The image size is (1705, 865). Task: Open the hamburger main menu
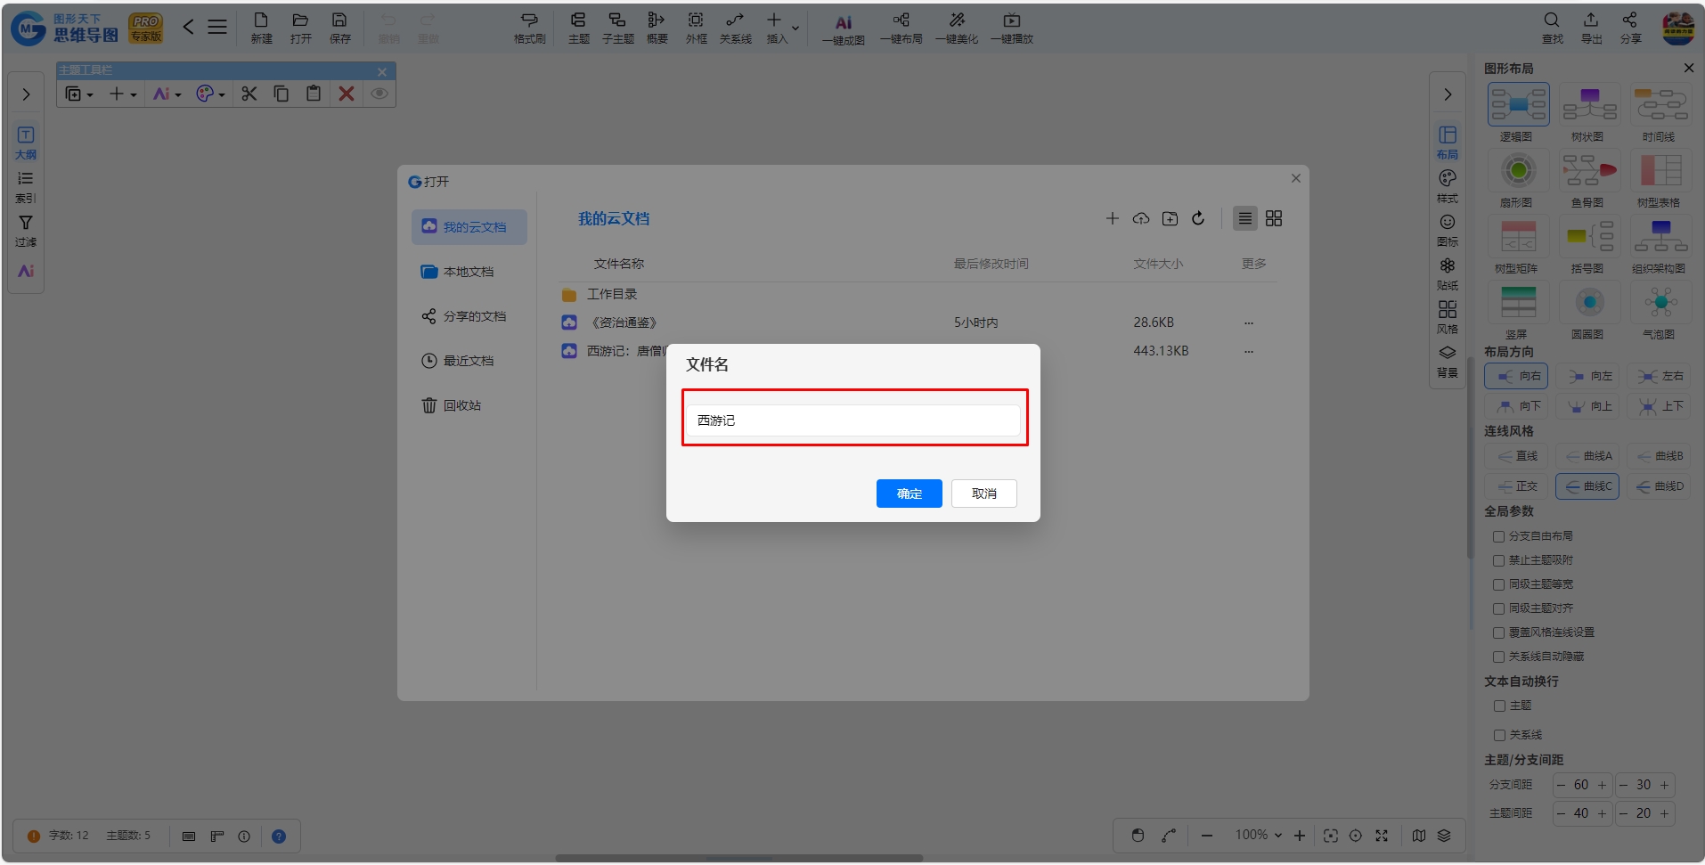coord(217,27)
